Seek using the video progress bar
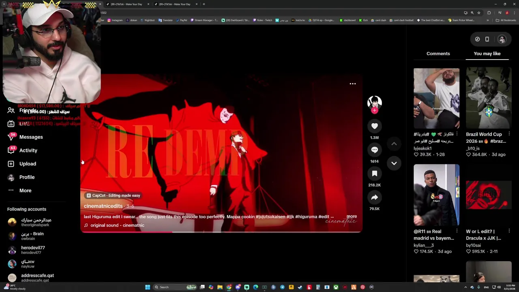This screenshot has width=519, height=292. [x=221, y=232]
